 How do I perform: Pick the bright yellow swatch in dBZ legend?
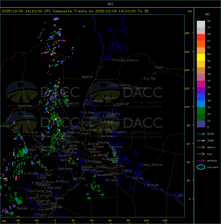(201, 57)
